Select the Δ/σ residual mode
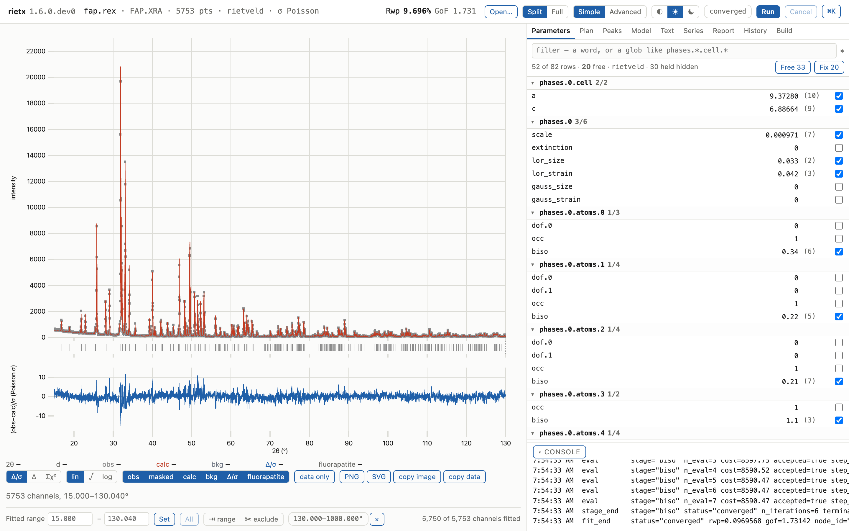 17,476
